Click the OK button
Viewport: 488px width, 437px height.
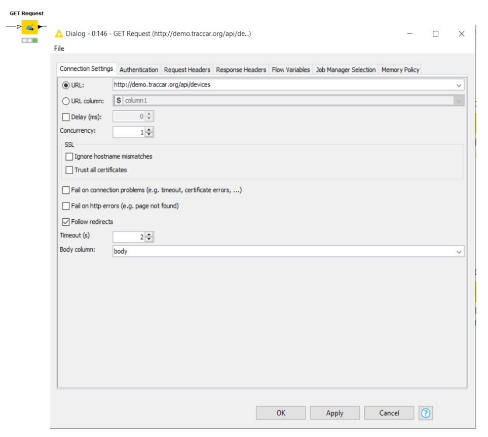pos(281,413)
